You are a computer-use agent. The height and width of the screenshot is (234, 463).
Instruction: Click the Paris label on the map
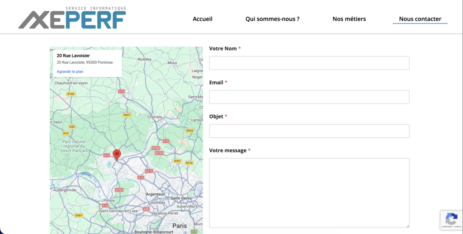click(x=180, y=225)
